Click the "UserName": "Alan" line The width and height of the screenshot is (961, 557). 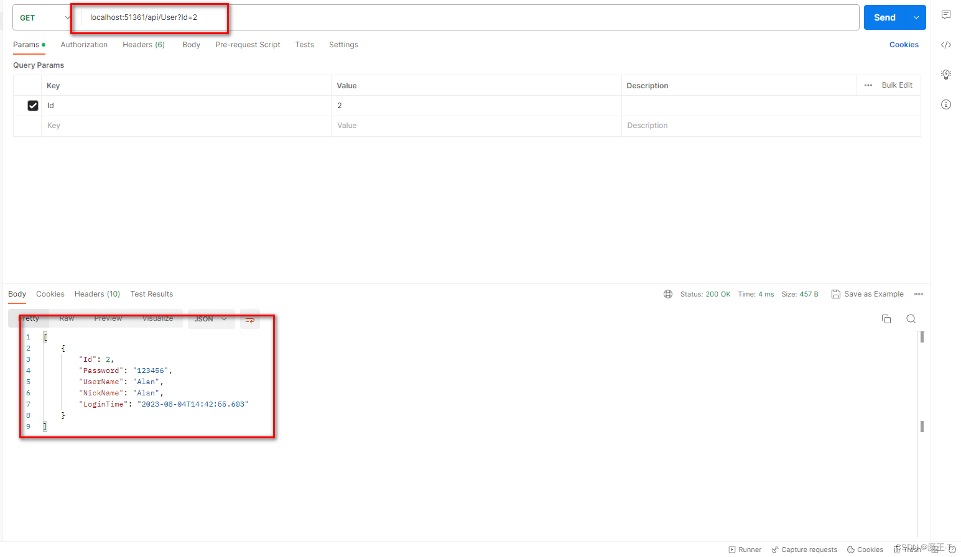point(121,382)
